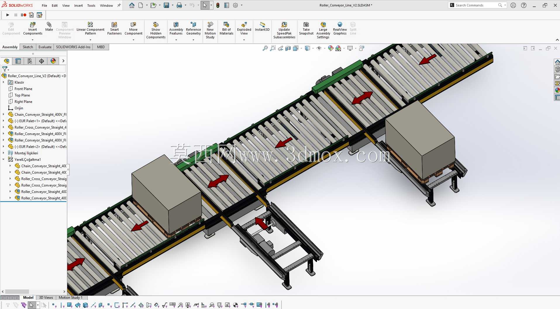Open the Tools menu
Viewport: 560px width, 309px height.
pyautogui.click(x=91, y=6)
